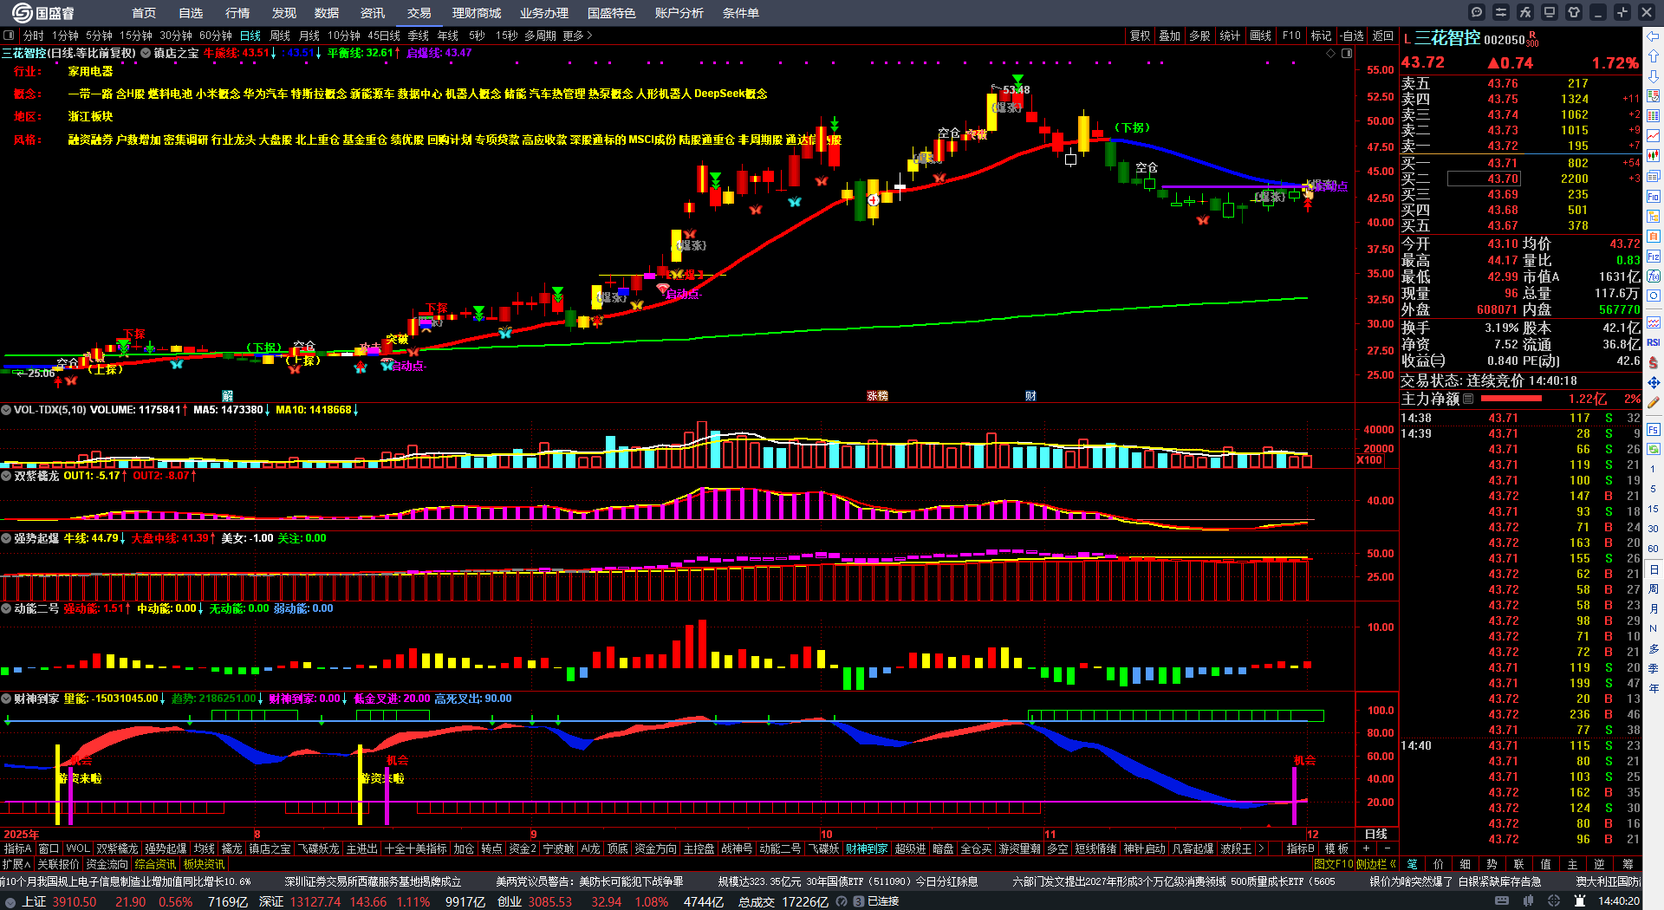Toggle 标记 marker option
1664x910 pixels.
coord(1321,36)
